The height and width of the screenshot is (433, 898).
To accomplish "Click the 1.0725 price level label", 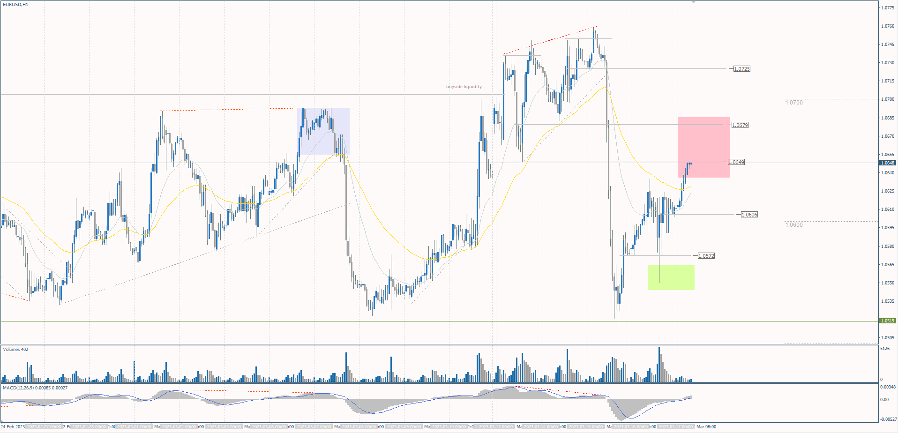I will tap(741, 69).
